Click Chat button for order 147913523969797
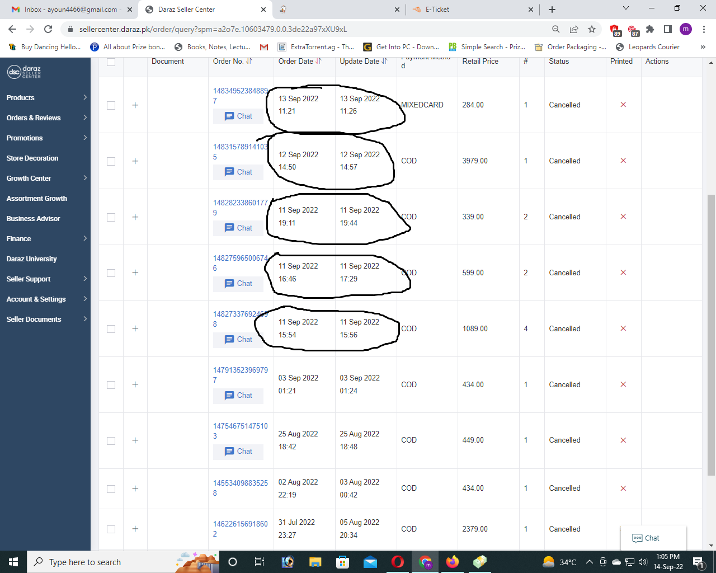Viewport: 716px width, 573px height. (238, 396)
